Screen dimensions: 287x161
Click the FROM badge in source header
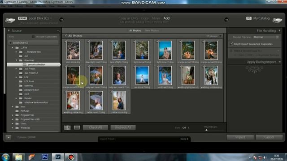click(22, 18)
